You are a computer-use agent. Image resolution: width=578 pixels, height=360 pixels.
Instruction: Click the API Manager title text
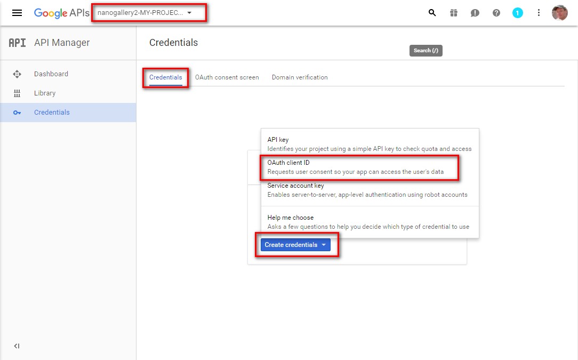click(62, 43)
